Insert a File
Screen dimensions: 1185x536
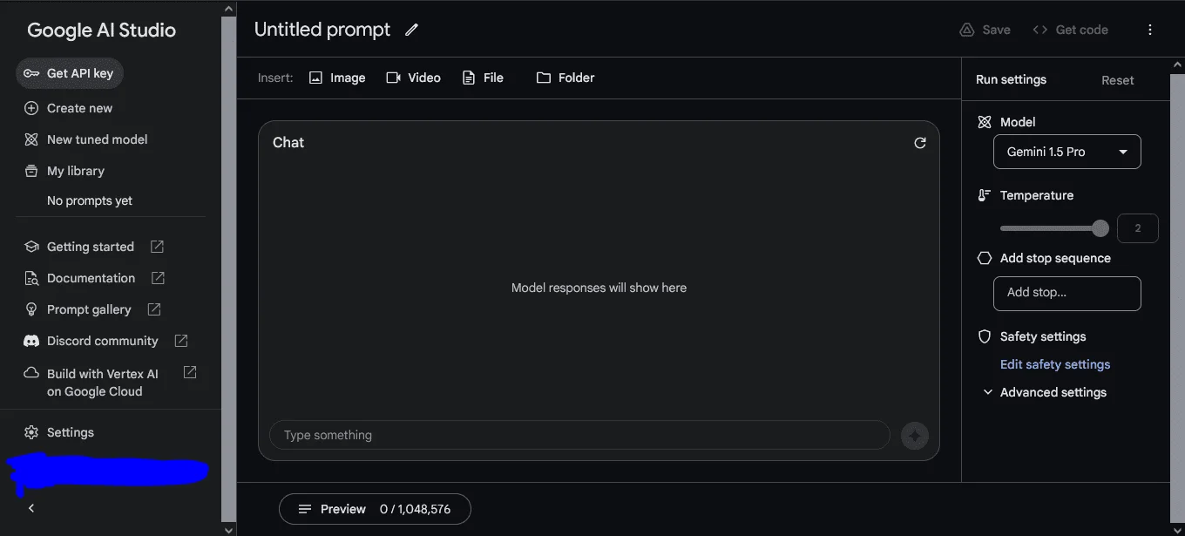click(x=483, y=78)
